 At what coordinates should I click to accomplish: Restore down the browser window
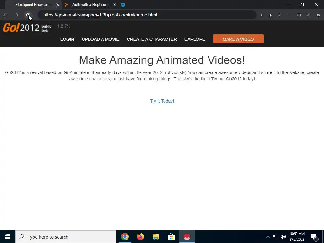point(302,5)
